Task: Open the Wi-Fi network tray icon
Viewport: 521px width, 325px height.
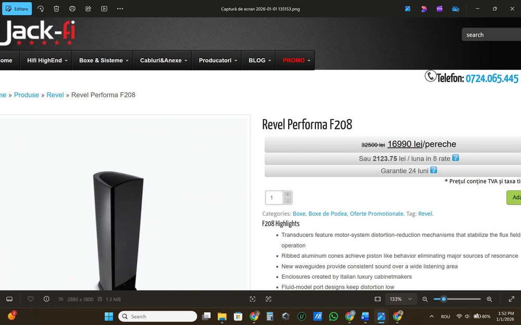Action: [x=459, y=316]
